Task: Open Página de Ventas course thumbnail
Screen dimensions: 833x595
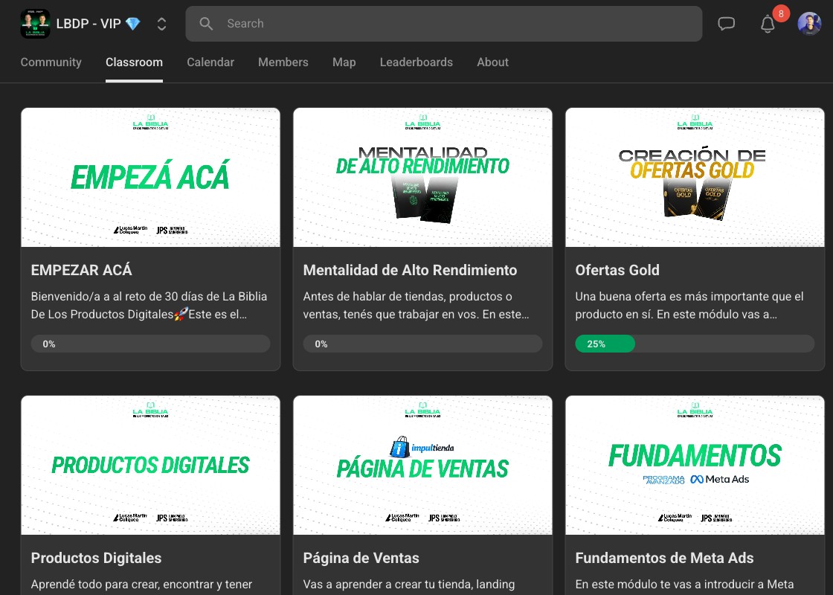Action: [423, 466]
